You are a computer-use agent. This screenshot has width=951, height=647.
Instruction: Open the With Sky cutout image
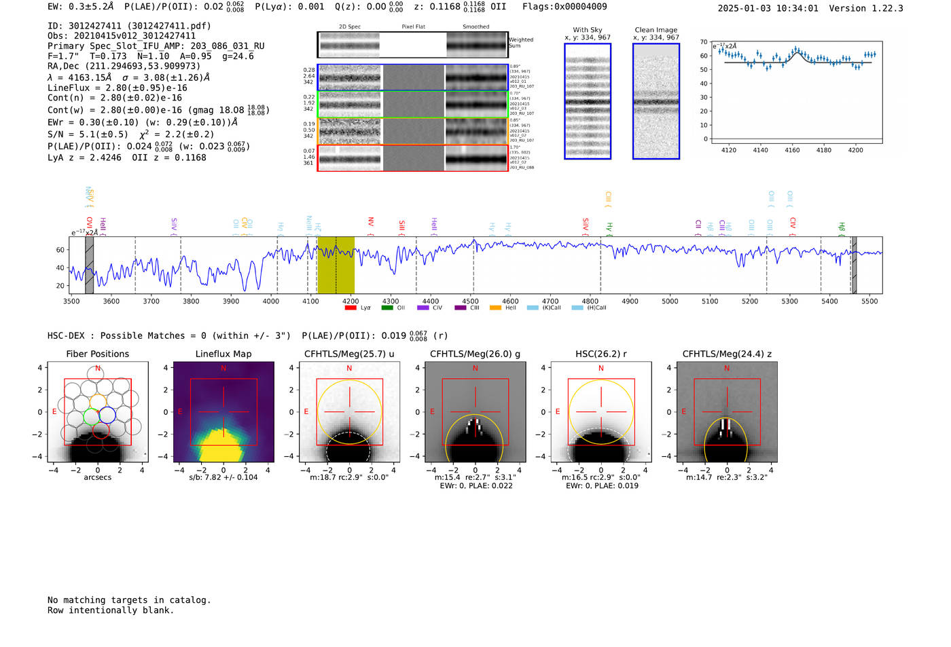(588, 101)
